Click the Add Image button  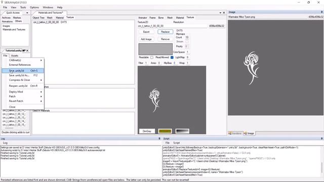[x=146, y=39]
